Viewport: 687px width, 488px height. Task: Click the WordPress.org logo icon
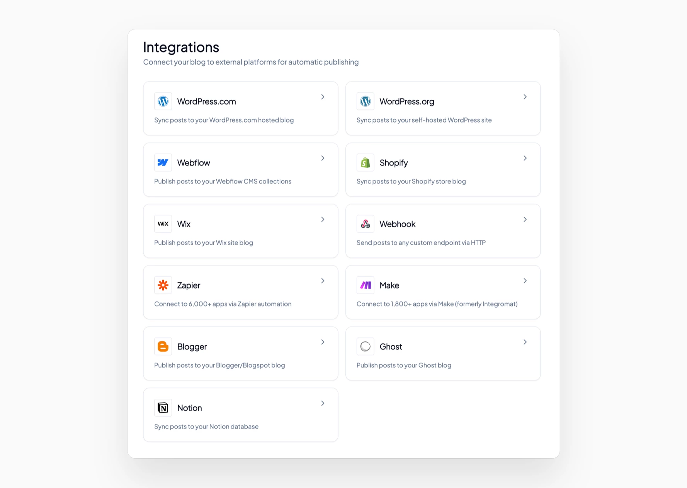365,101
